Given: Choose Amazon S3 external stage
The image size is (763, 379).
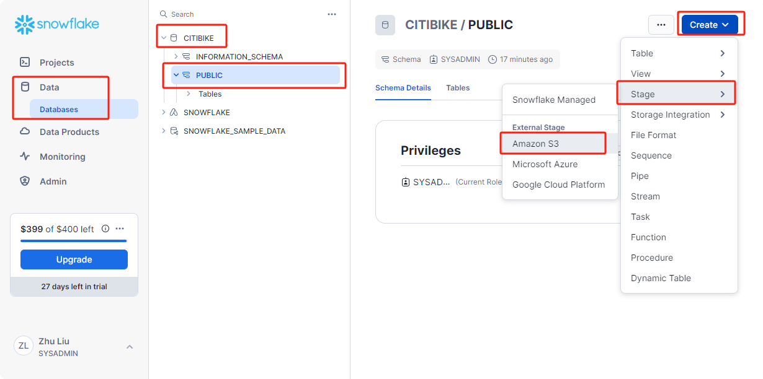Looking at the screenshot, I should coord(535,144).
